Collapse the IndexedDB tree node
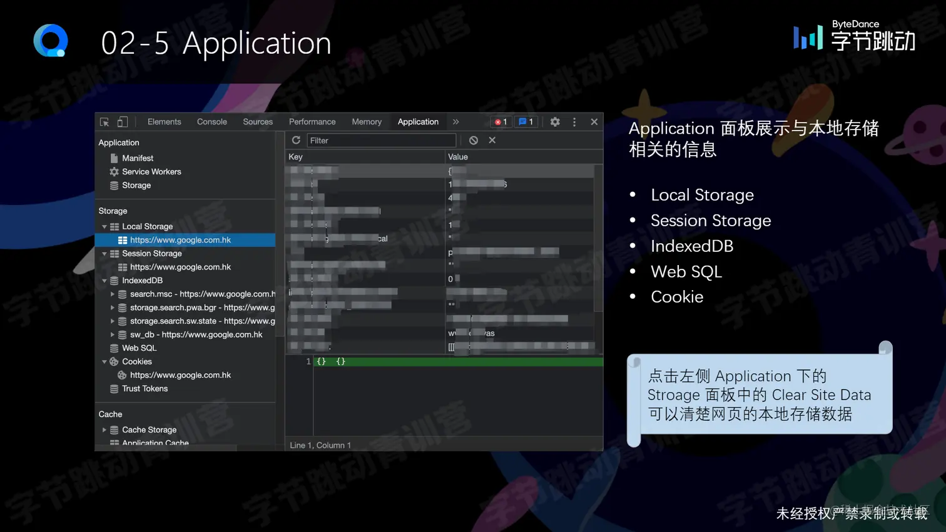The image size is (946, 532). (x=104, y=281)
